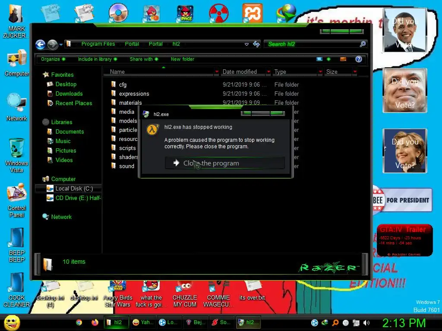Open Size column filter dropdown

355,72
